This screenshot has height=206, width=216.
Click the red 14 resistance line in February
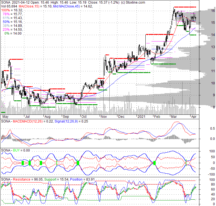(x=160, y=34)
